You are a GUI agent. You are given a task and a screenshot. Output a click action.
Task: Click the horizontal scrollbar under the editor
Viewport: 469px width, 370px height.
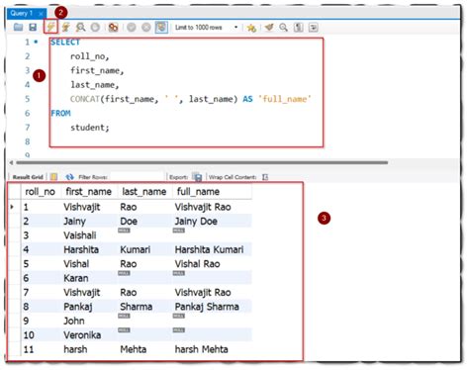[202, 162]
